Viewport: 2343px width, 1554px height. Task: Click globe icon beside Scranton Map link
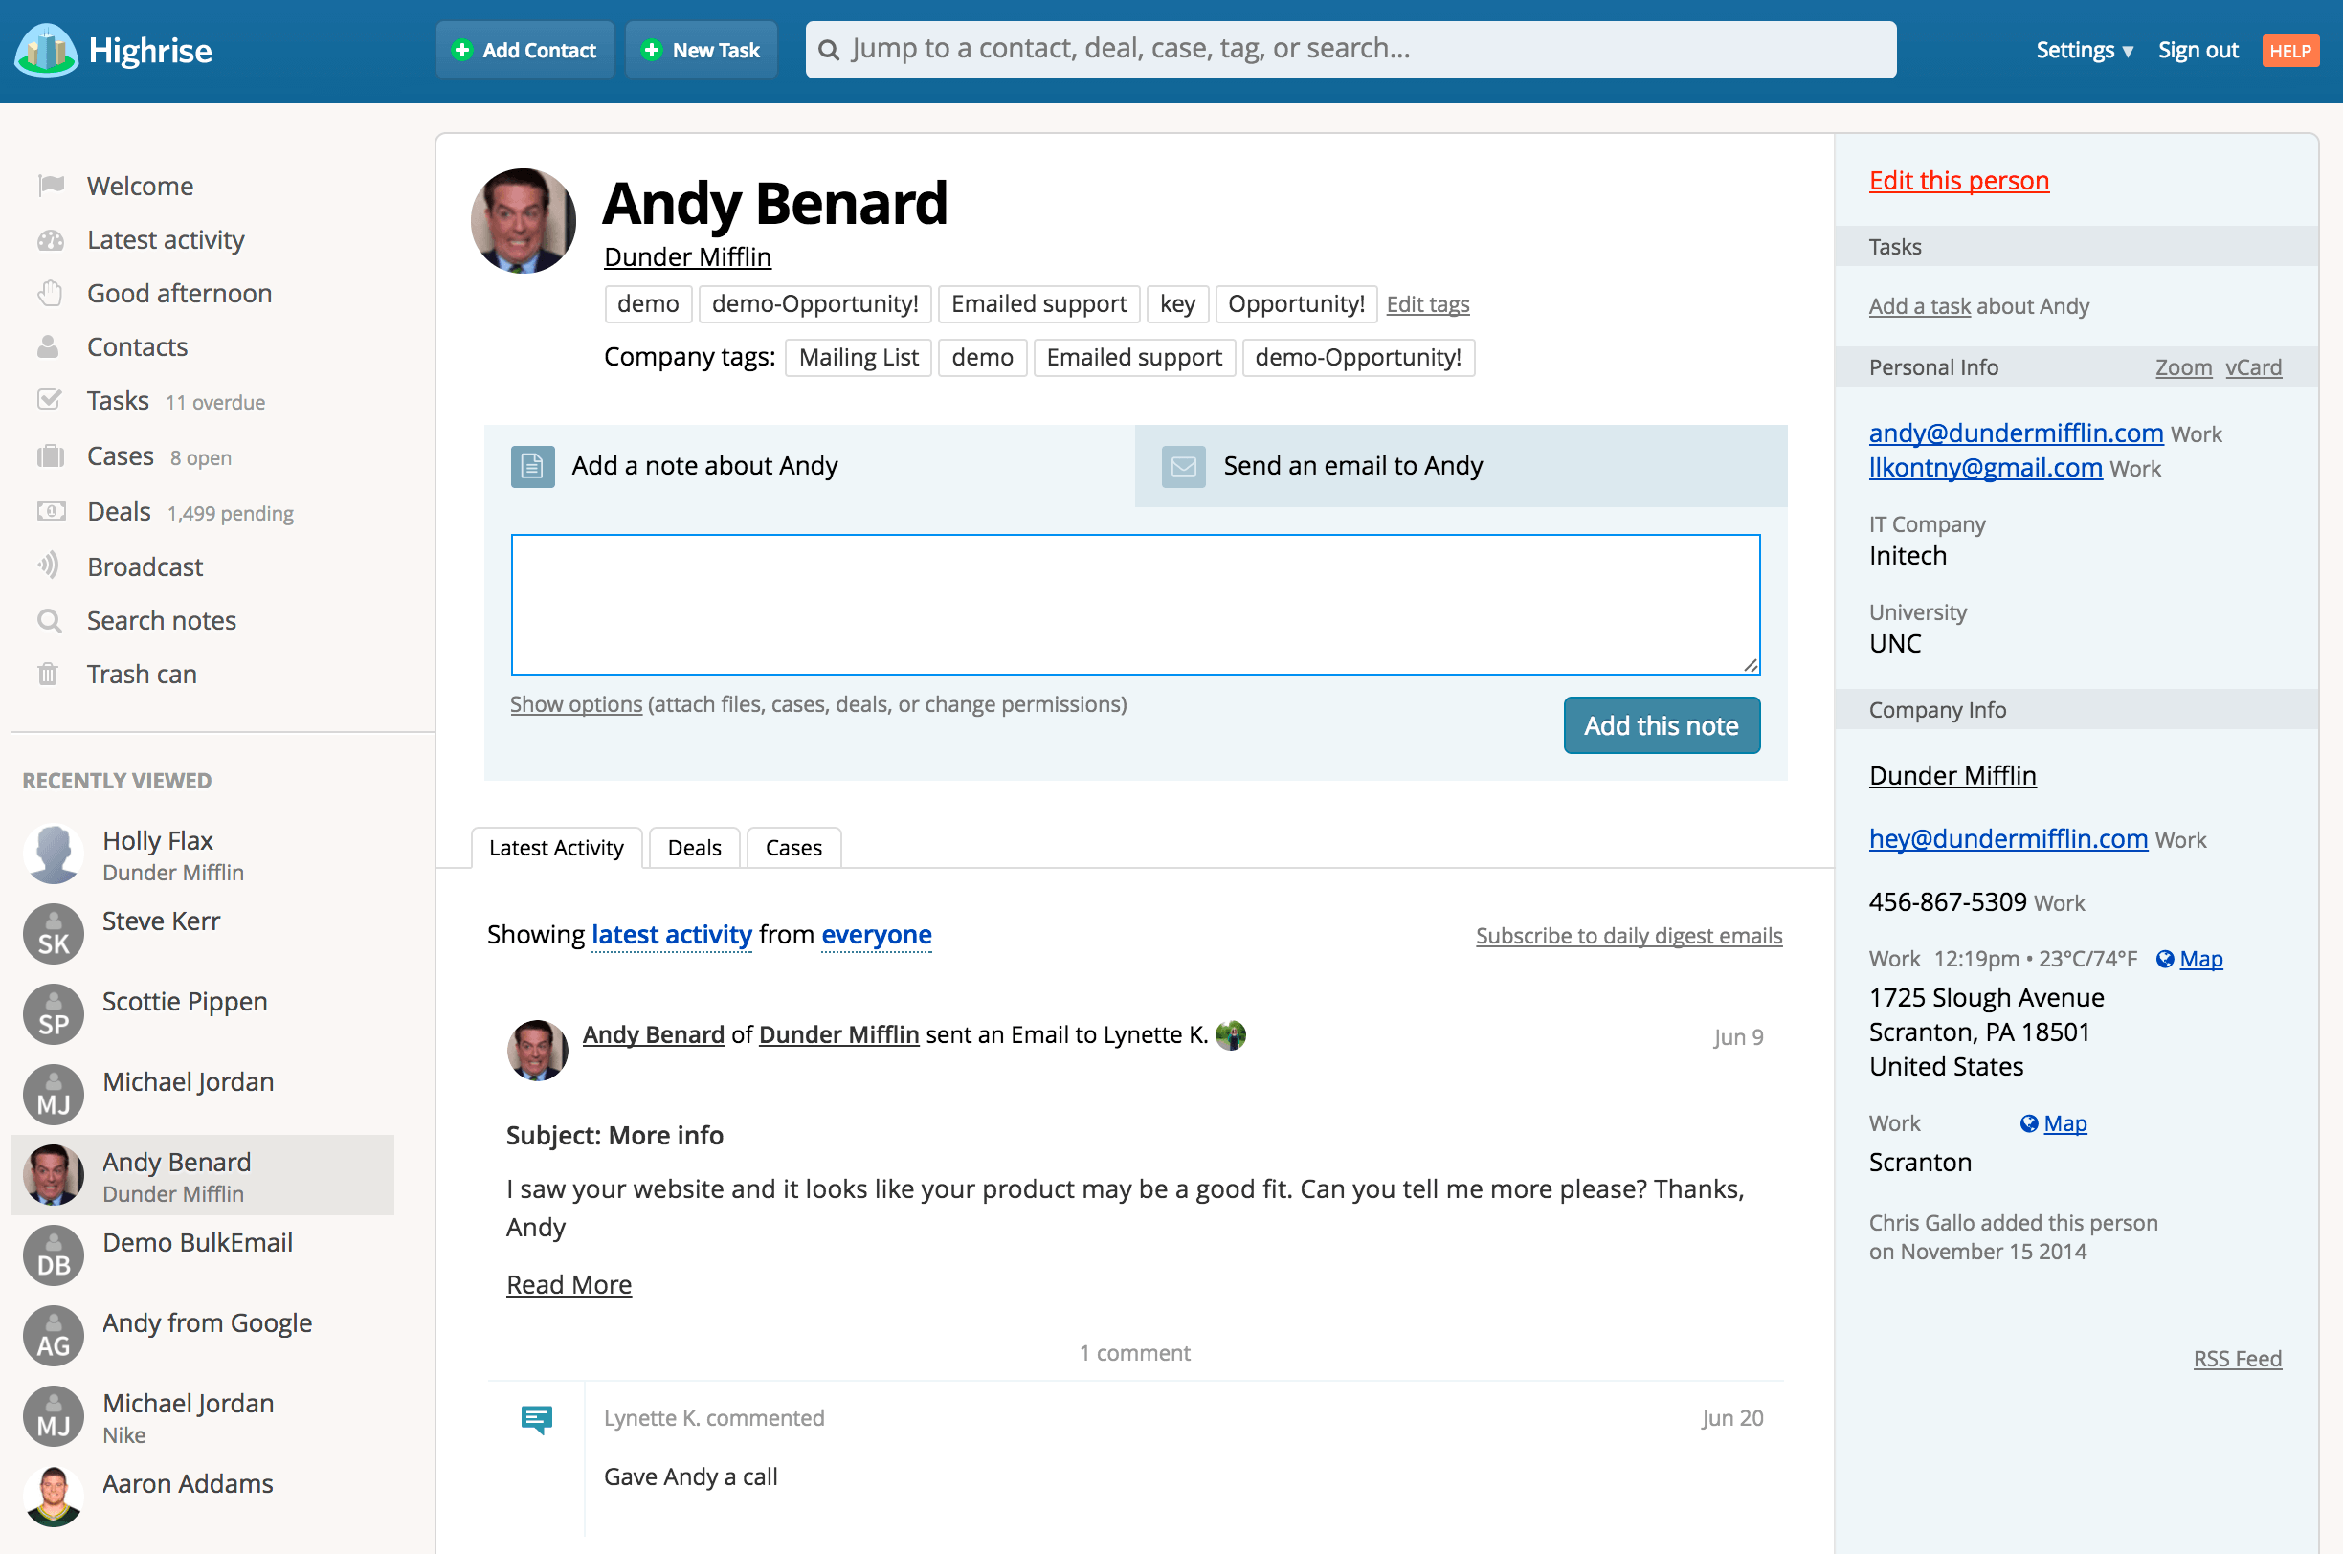2029,1122
